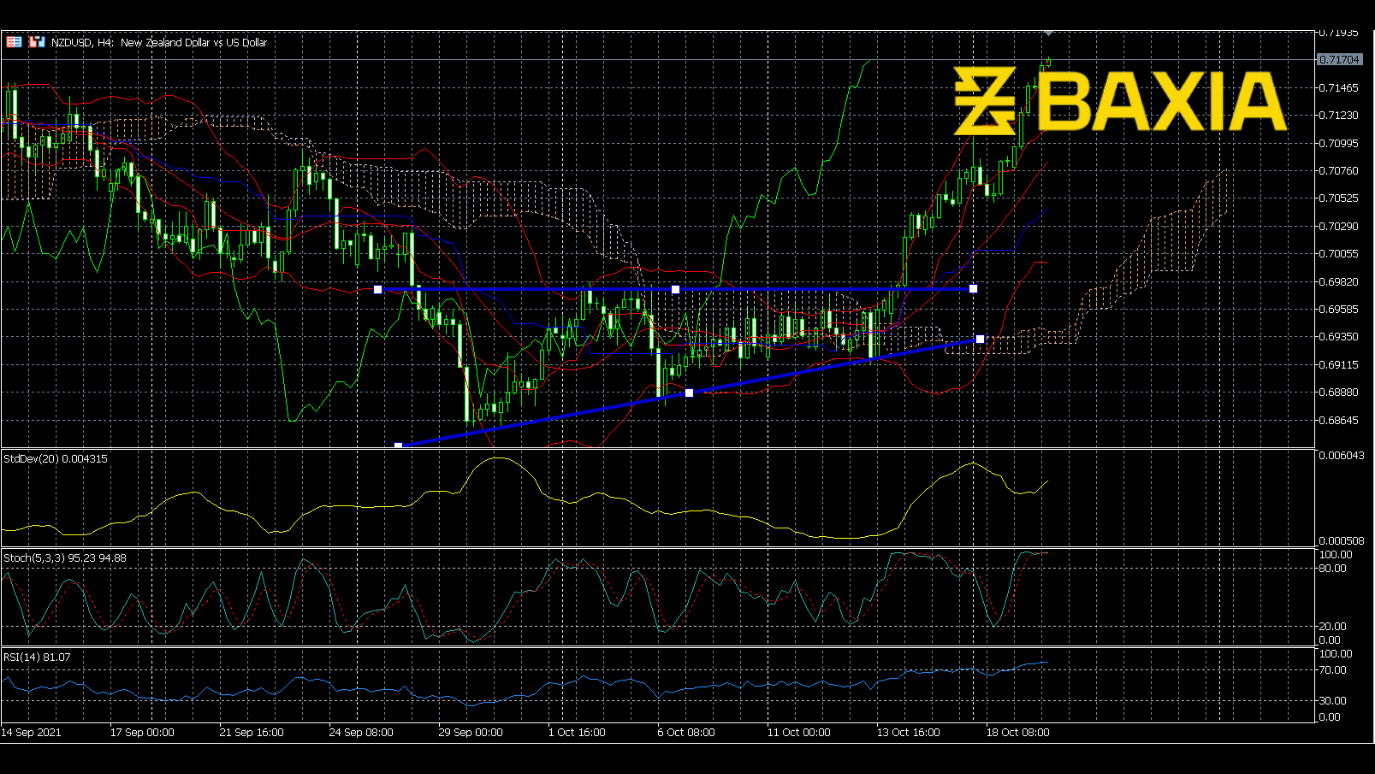Click price level 0.70290 on the scale
This screenshot has height=774, width=1375.
pos(1338,226)
